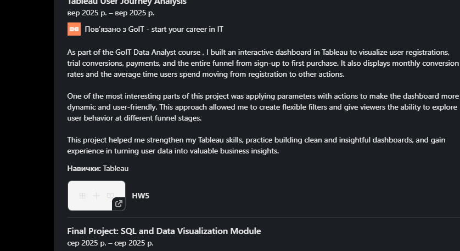Click the Навички label

point(84,168)
